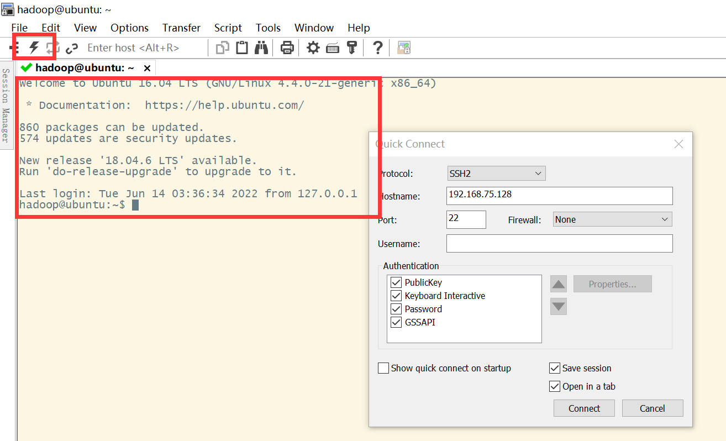The image size is (726, 441).
Task: Uncheck Password authentication
Action: click(x=396, y=309)
